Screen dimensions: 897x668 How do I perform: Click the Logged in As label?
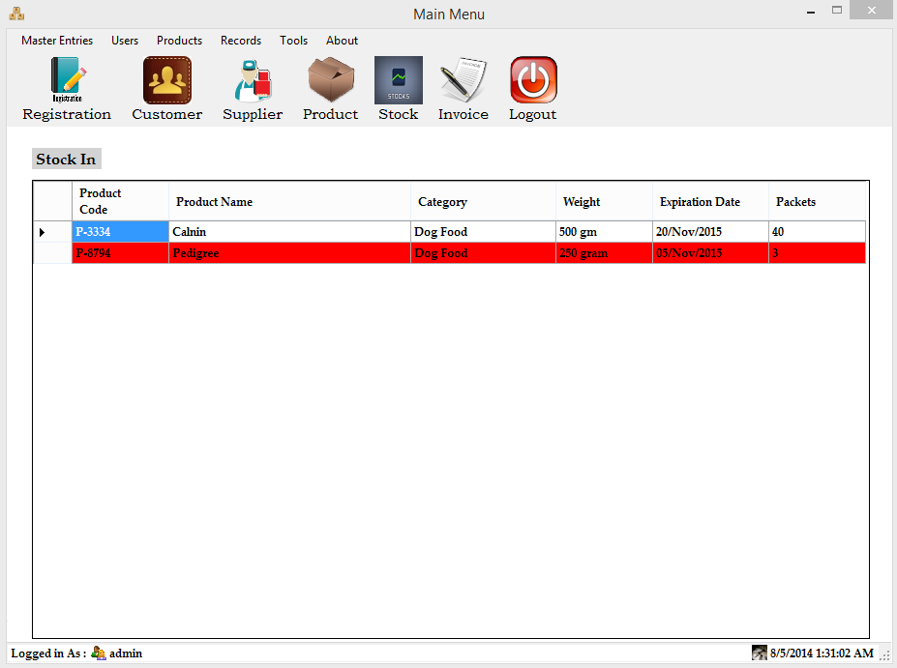coord(48,653)
